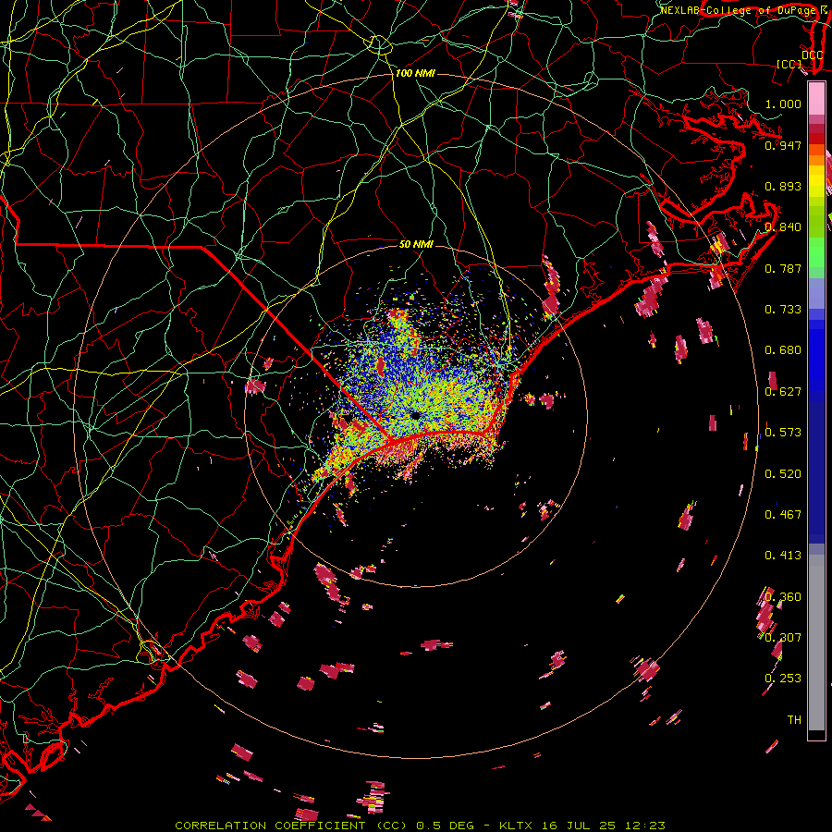Screen dimensions: 832x832
Task: Select the 0.627 scale value
Action: click(x=783, y=392)
